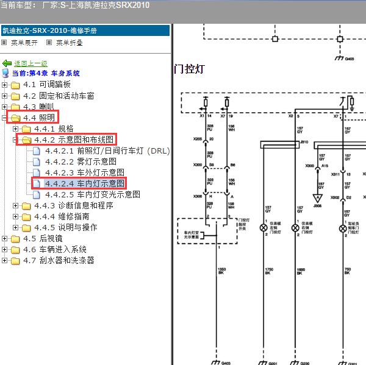366x365 pixels.
Task: Expand the 4.3 喇叭 node
Action: (x=4, y=107)
